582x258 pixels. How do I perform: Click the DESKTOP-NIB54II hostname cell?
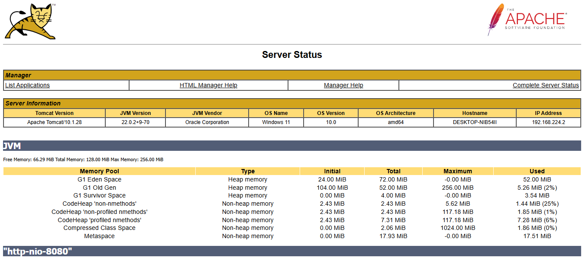[475, 122]
